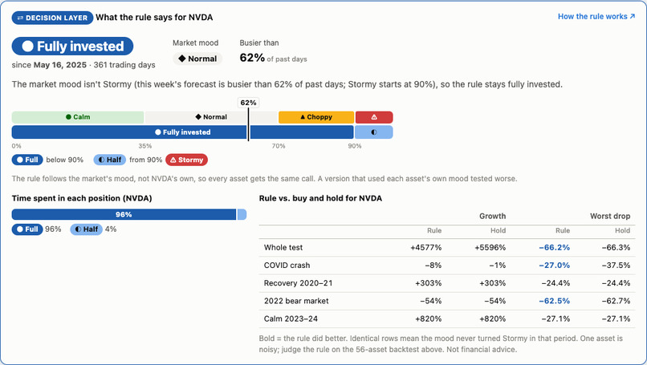Click the 'COVID crash' row label
The width and height of the screenshot is (647, 365).
pos(287,266)
